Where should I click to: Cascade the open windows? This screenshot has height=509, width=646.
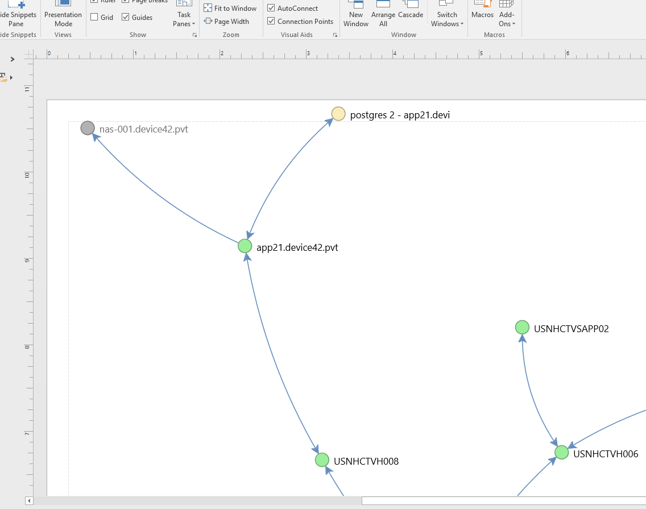click(x=411, y=10)
